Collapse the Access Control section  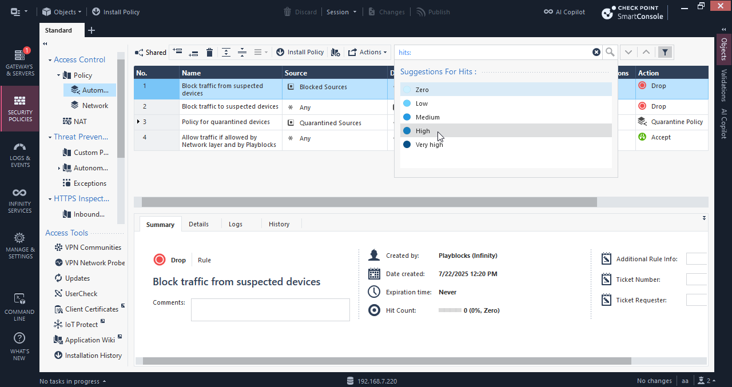click(x=50, y=60)
